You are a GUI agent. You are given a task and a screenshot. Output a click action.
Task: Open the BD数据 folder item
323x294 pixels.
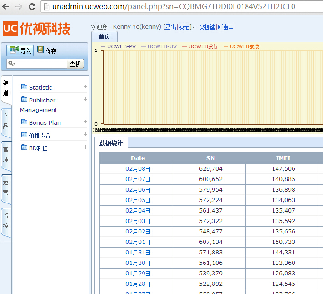(38, 148)
